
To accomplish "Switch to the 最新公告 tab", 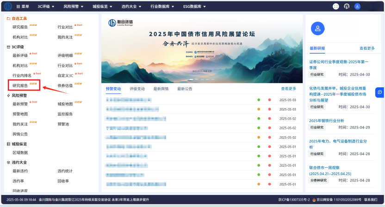I will click(x=185, y=89).
